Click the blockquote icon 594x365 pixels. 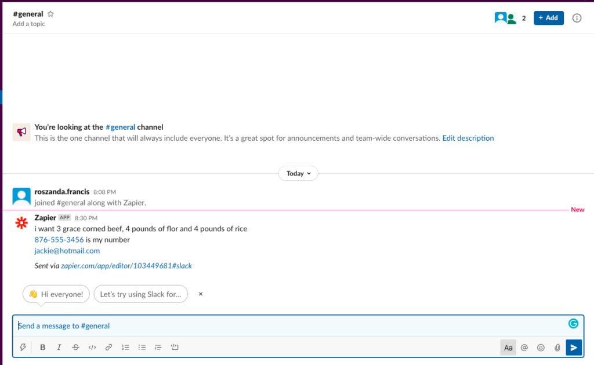[x=158, y=348]
